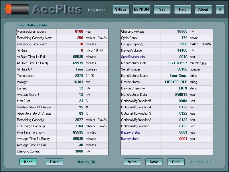The height and width of the screenshot is (172, 229).
Task: Print the battery report
Action: pyautogui.click(x=176, y=162)
